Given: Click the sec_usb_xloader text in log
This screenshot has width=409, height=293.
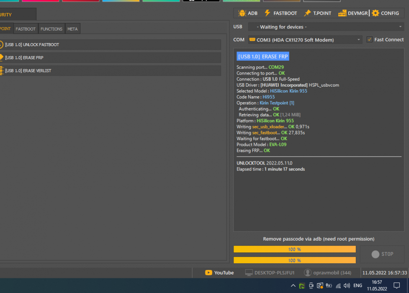Looking at the screenshot, I should pos(268,127).
